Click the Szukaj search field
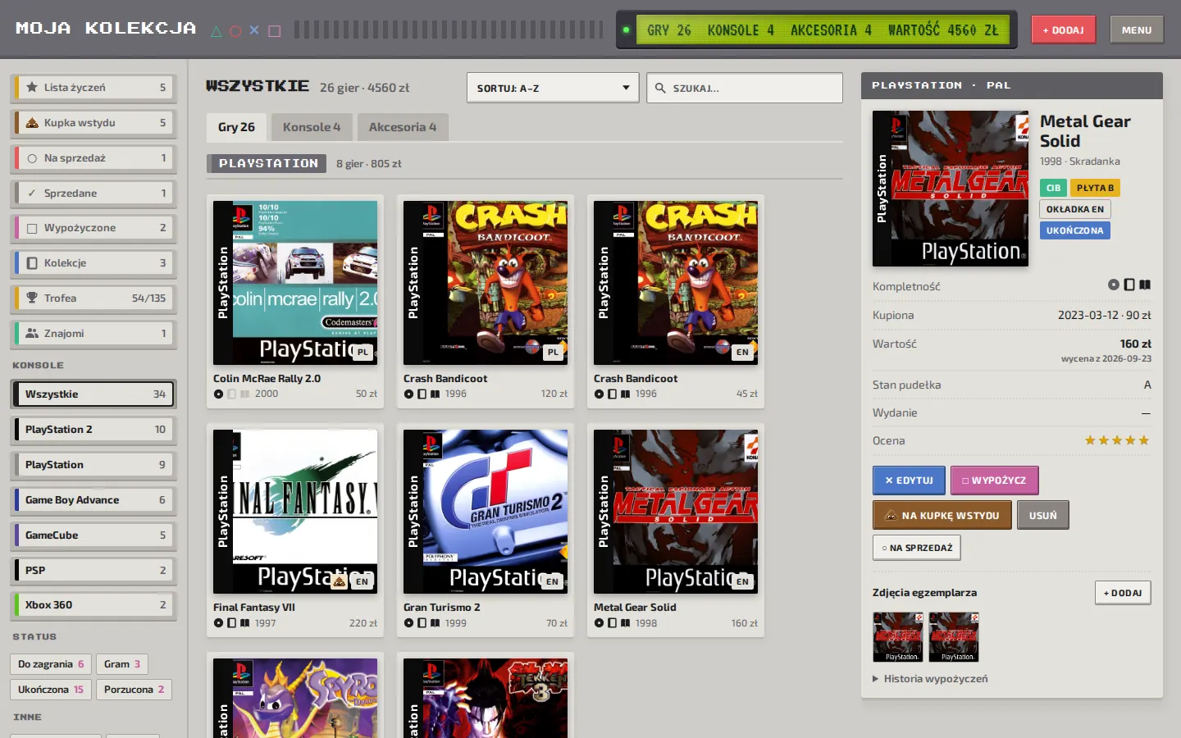This screenshot has width=1181, height=738. 745,88
